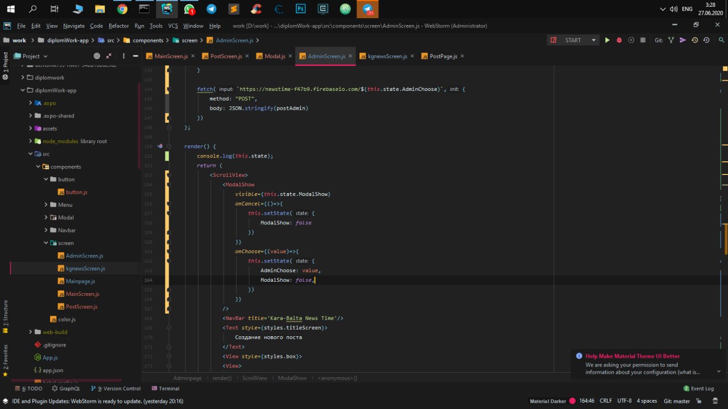Open the Refactor menu
The width and height of the screenshot is (728, 409).
(119, 26)
